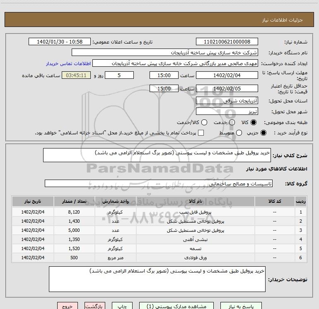This screenshot has width=319, height=309.
Task: Click quantity 500 cell
Action: (74, 258)
